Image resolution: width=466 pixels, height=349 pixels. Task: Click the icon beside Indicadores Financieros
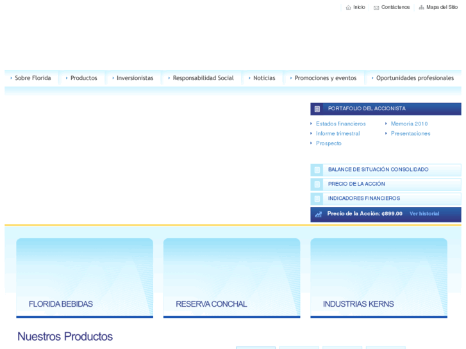317,199
